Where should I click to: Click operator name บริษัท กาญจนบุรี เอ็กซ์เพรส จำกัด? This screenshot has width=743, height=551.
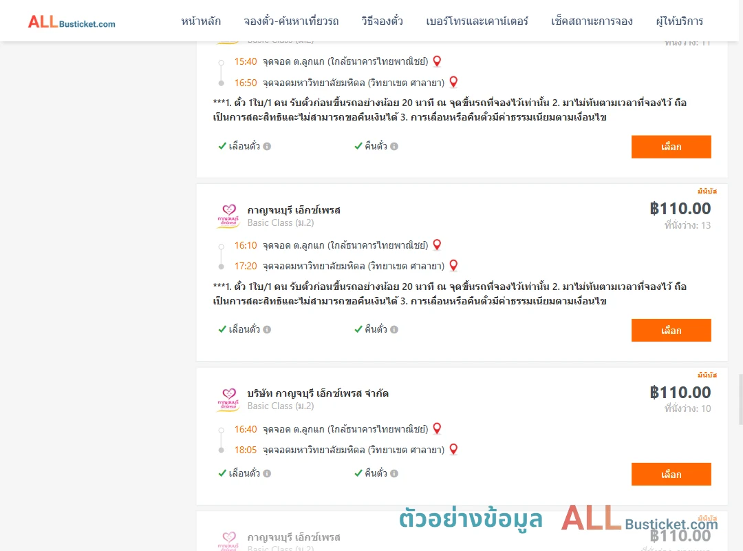point(318,393)
